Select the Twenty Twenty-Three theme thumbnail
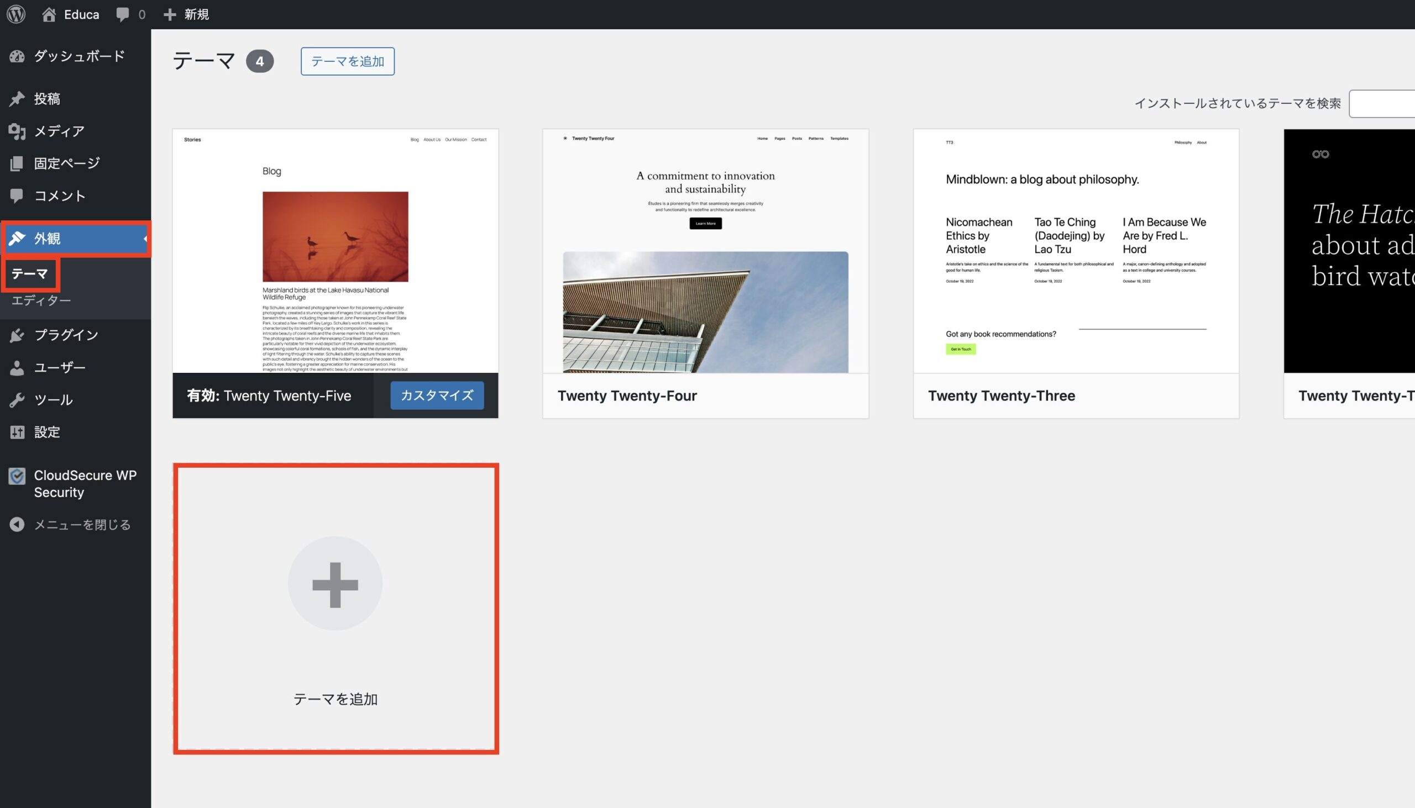Viewport: 1415px width, 808px height. point(1076,251)
